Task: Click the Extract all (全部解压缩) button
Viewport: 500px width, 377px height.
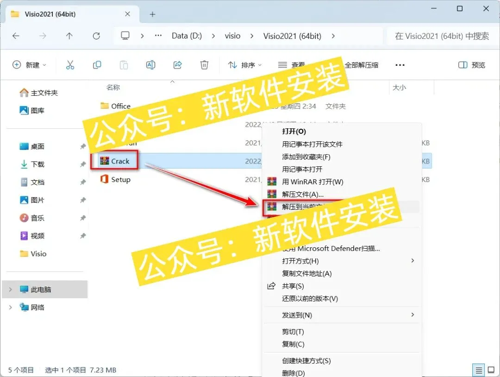Action: (x=361, y=65)
